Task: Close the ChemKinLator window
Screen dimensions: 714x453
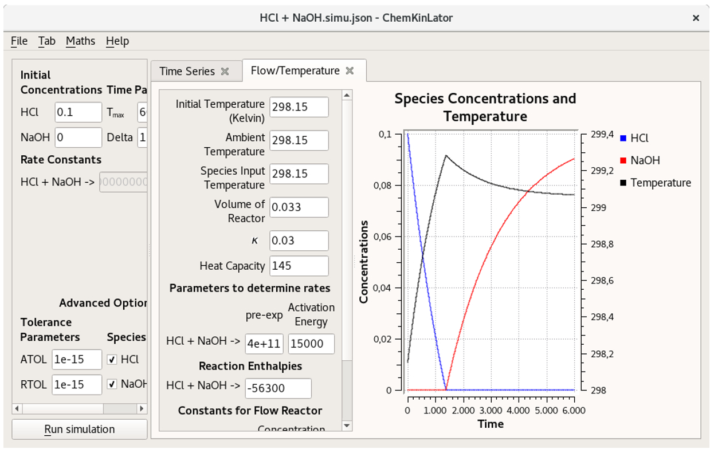Action: [x=695, y=18]
